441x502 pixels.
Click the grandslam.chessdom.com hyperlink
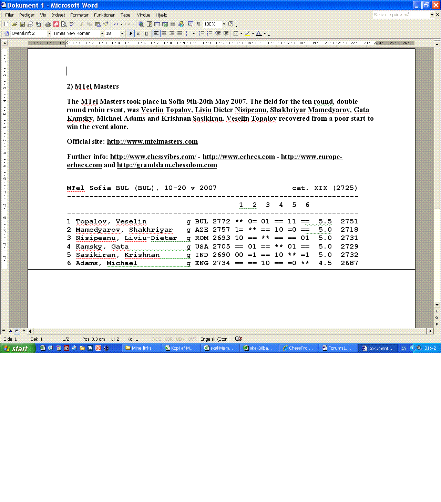tap(167, 165)
